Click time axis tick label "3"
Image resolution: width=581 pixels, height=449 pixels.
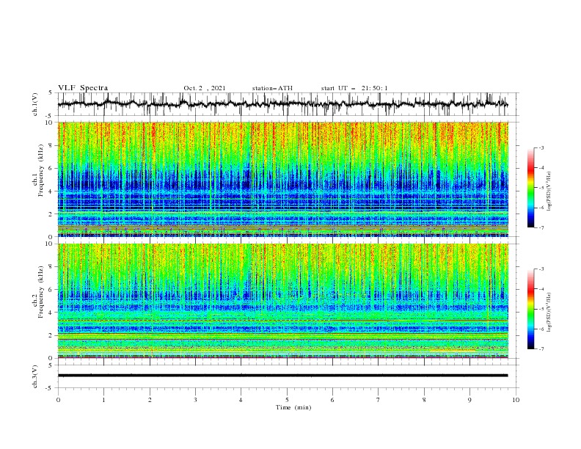pos(195,400)
